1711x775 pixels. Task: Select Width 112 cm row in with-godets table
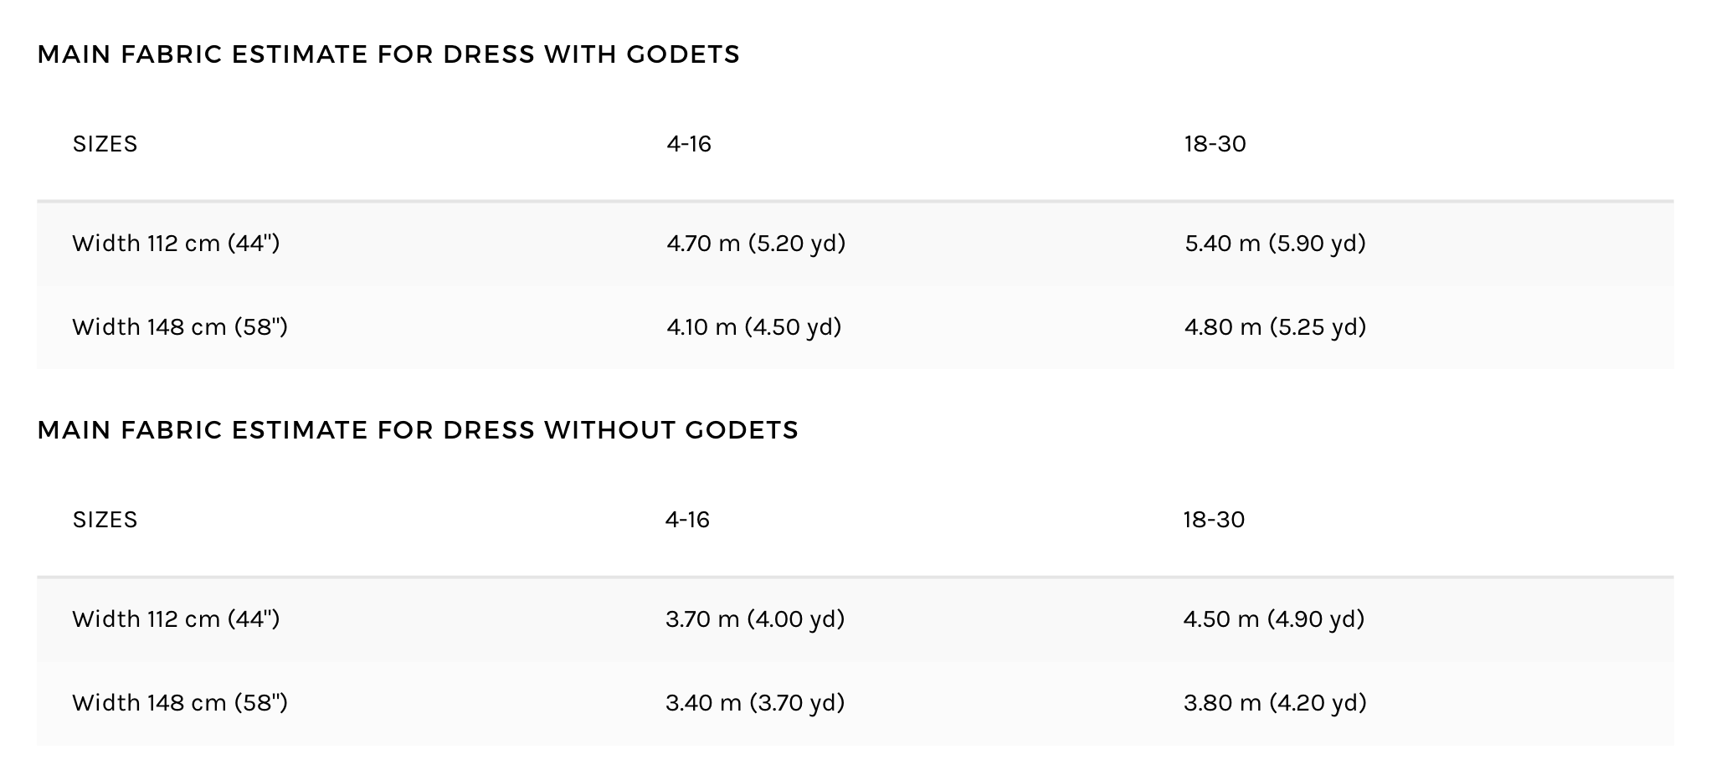point(176,244)
